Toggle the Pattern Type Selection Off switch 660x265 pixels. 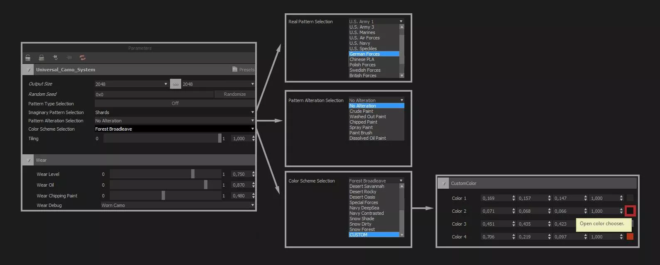[175, 103]
